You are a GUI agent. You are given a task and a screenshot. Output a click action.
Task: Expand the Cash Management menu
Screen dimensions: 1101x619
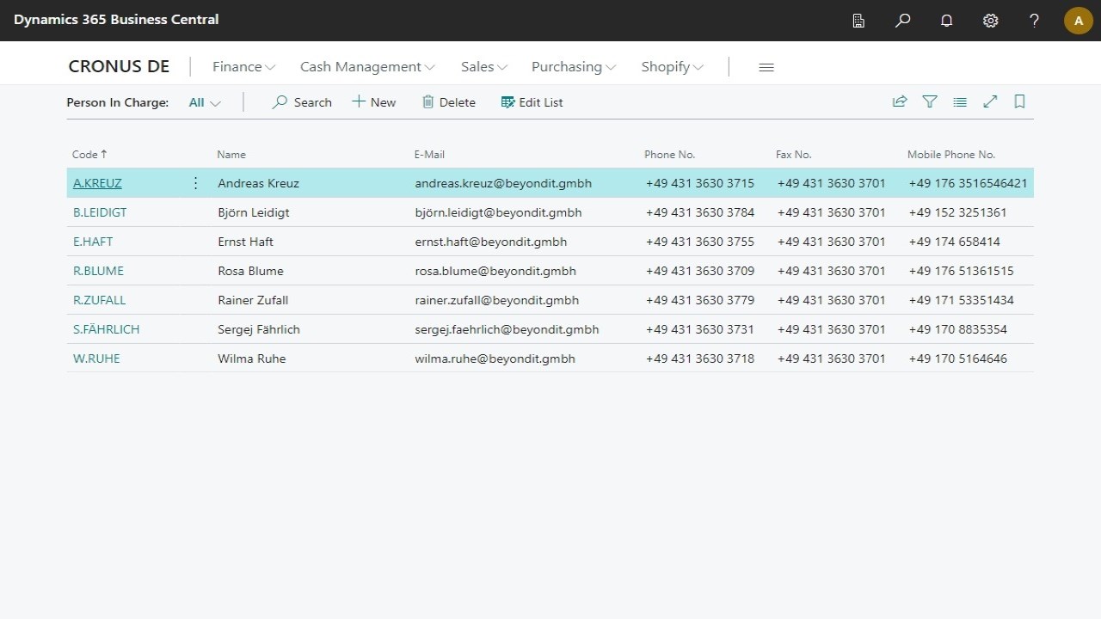tap(367, 67)
